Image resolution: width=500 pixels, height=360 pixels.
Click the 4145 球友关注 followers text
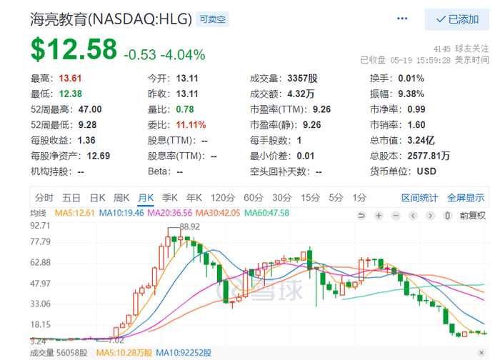pyautogui.click(x=461, y=49)
